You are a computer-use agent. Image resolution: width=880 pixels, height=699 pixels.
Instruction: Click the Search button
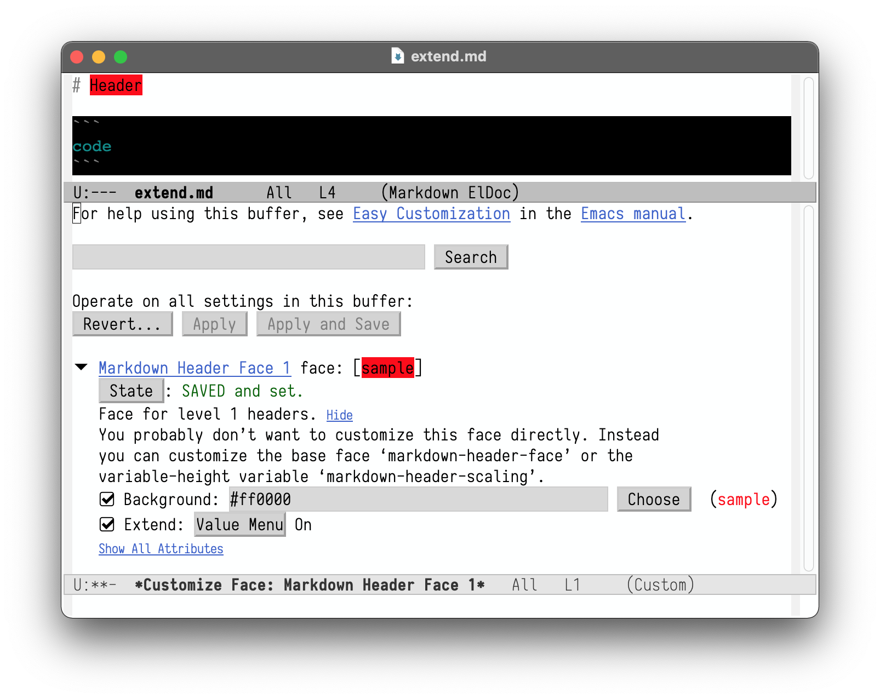pos(471,257)
